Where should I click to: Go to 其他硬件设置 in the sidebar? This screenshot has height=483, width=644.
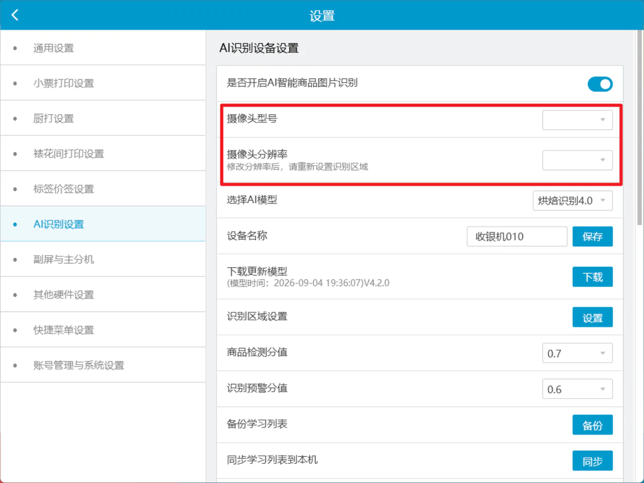(x=103, y=294)
